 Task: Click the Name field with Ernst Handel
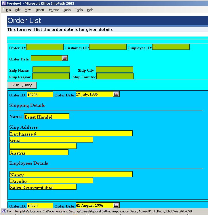pos(47,116)
